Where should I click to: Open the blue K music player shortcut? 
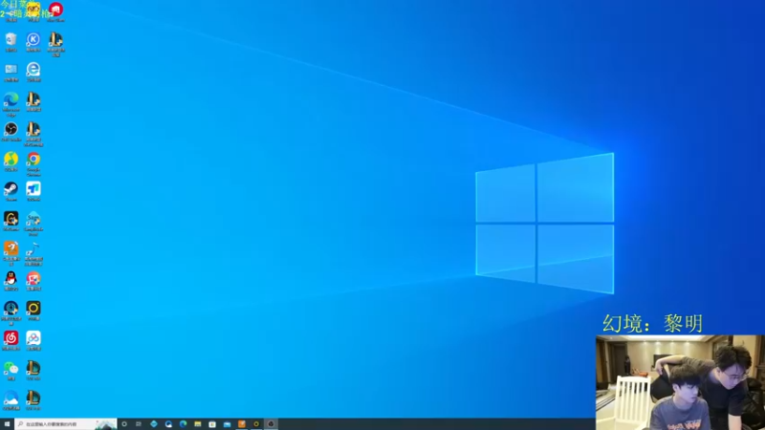pos(33,41)
